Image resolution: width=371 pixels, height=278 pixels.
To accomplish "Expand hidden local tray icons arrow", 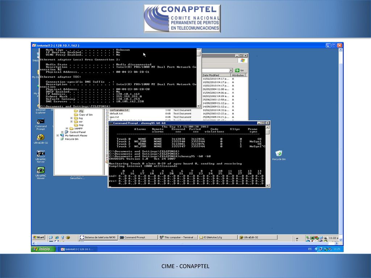I will 316,249.
